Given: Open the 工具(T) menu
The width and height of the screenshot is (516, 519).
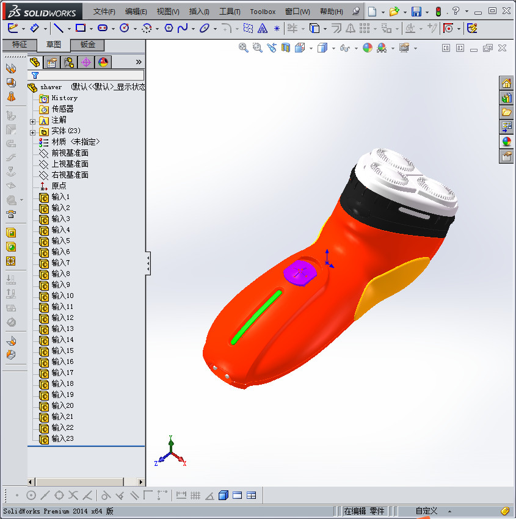Looking at the screenshot, I should (x=230, y=12).
